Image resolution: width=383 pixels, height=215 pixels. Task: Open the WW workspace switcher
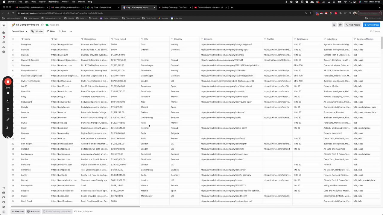tap(4, 25)
